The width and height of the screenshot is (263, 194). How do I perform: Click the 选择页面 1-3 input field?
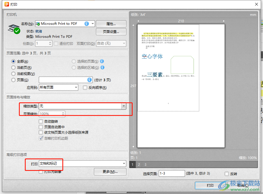(x=172, y=173)
